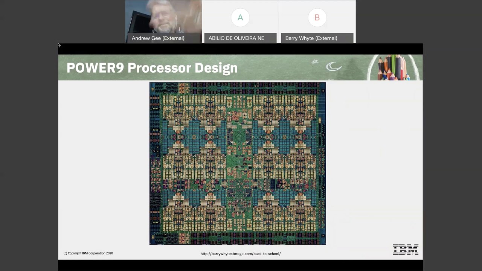The image size is (482, 271).
Task: Click the Barry Whyte participant tile
Action: click(317, 21)
